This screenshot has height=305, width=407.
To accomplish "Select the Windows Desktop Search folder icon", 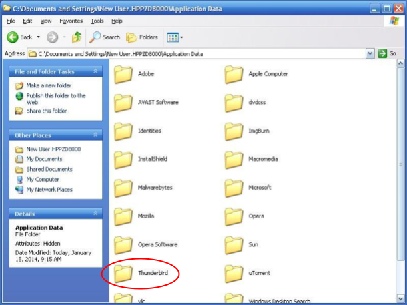I will point(234,298).
